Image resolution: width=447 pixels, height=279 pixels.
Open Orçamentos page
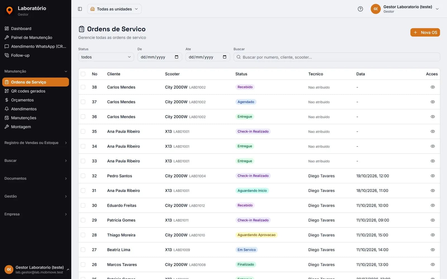pyautogui.click(x=35, y=100)
